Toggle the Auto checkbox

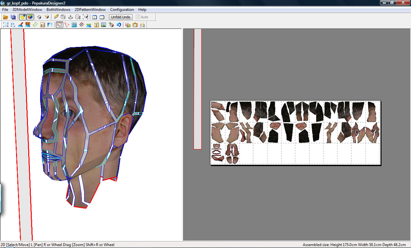coord(142,17)
